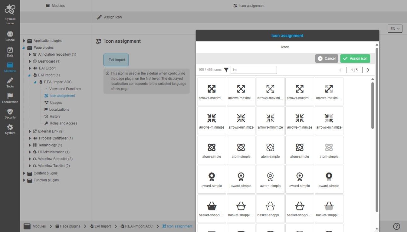The image size is (407, 232).
Task: Open the System settings section
Action: pyautogui.click(x=10, y=129)
